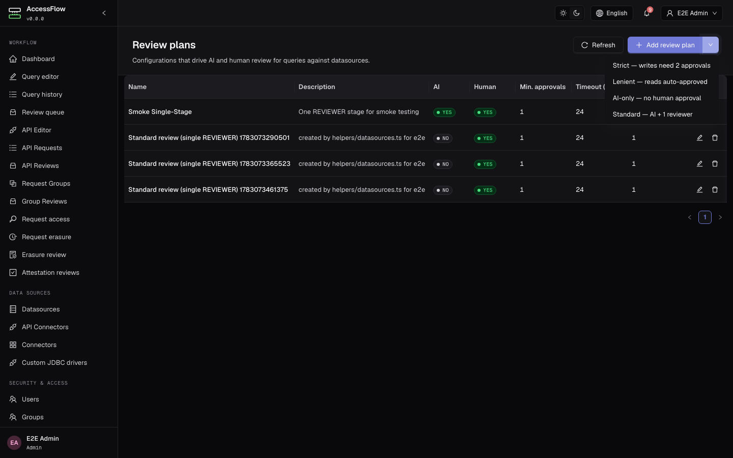Edit the review plan ending 1783073461375
This screenshot has width=733, height=458.
[x=699, y=190]
